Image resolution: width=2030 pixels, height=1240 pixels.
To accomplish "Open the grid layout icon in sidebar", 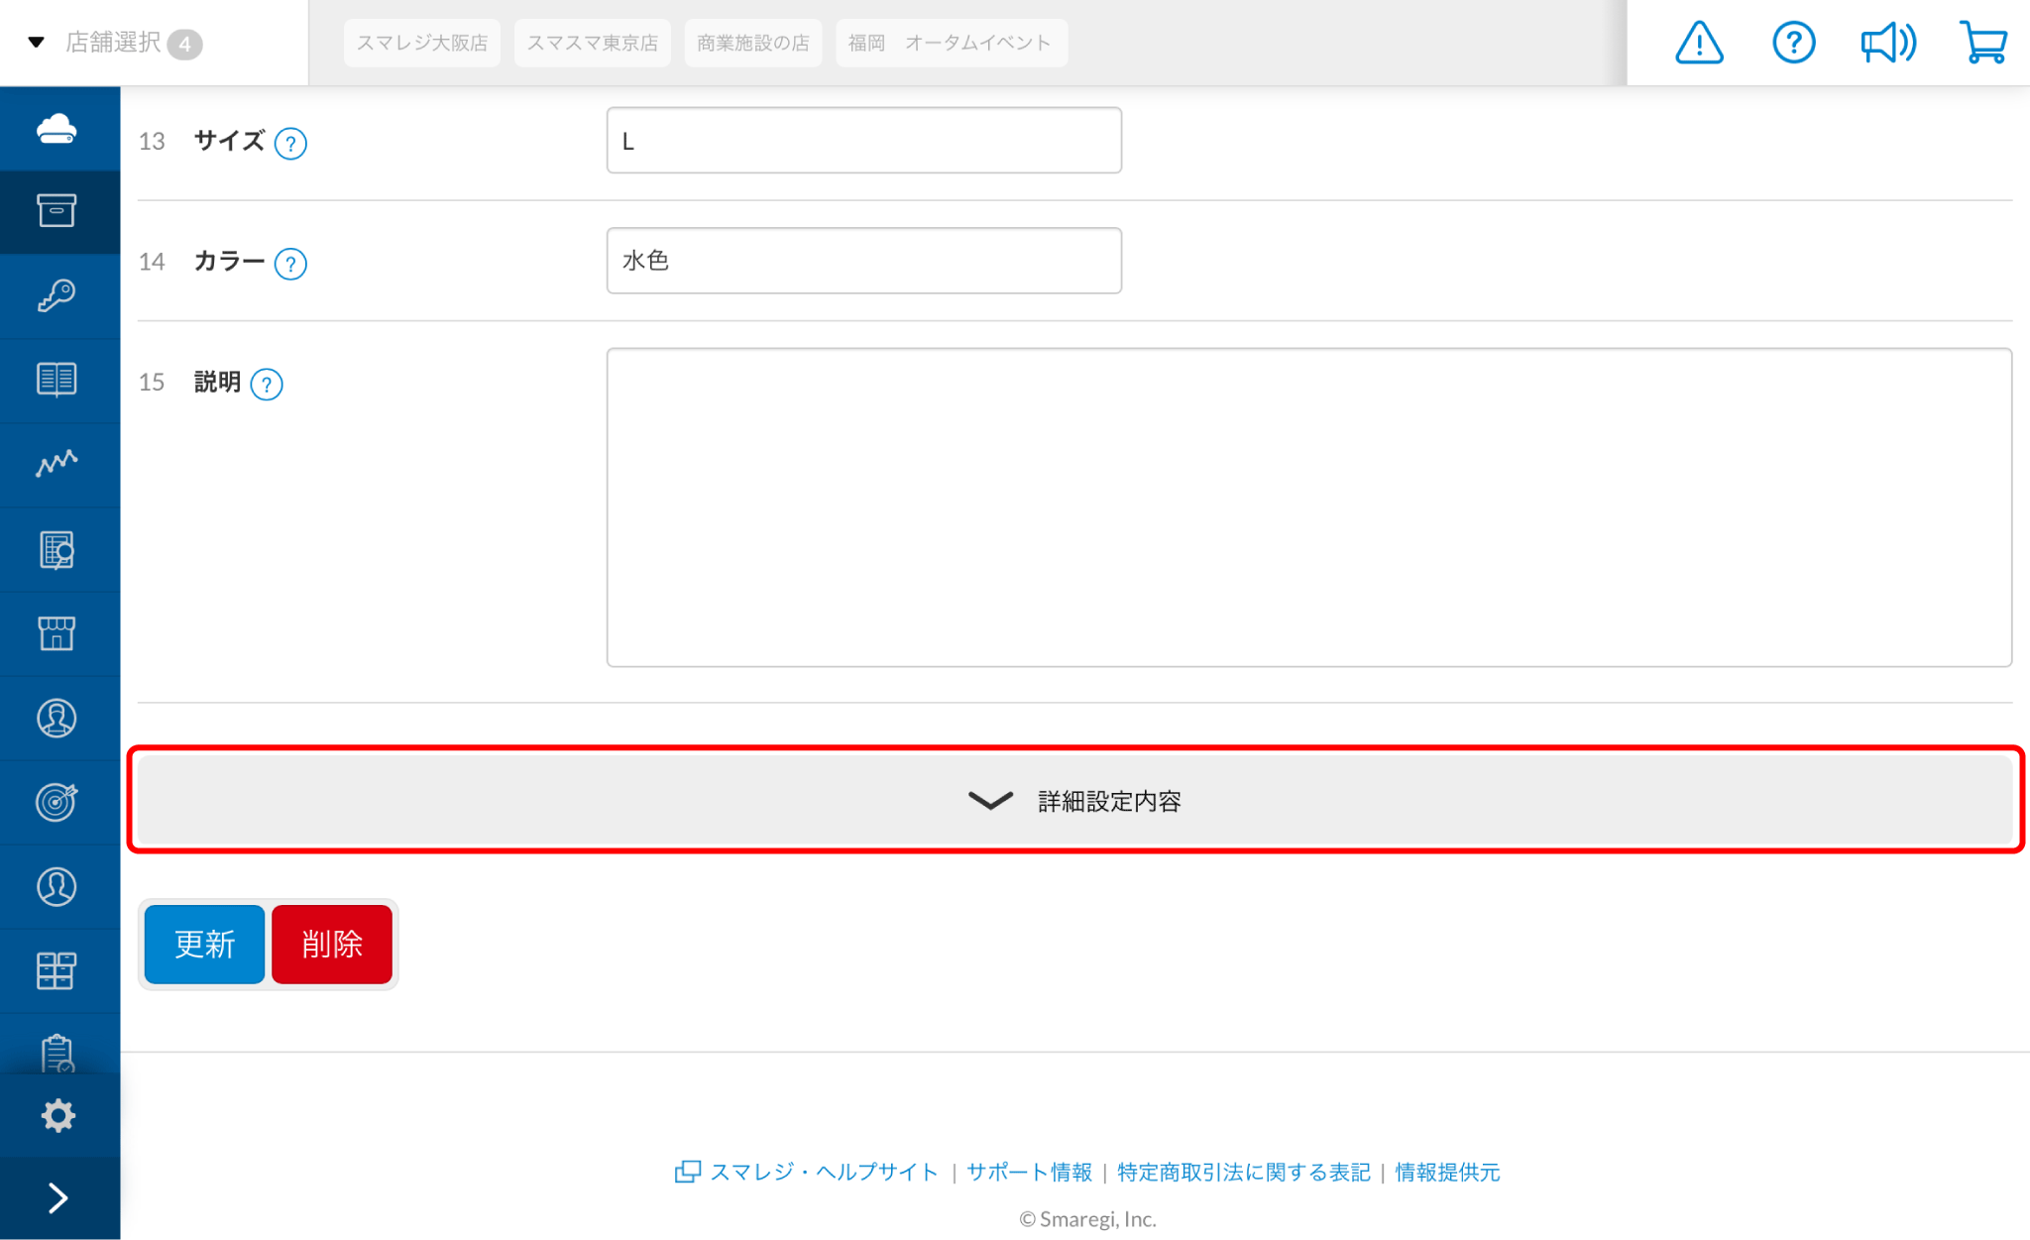I will pos(57,970).
